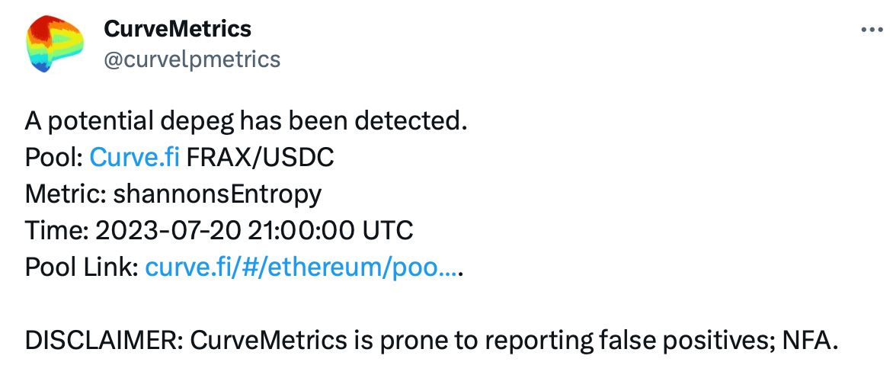The width and height of the screenshot is (893, 378).
Task: Open the tweet's three-dot more options menu
Action: click(x=870, y=30)
